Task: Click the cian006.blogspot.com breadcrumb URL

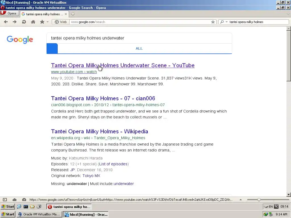Action: coord(108,105)
